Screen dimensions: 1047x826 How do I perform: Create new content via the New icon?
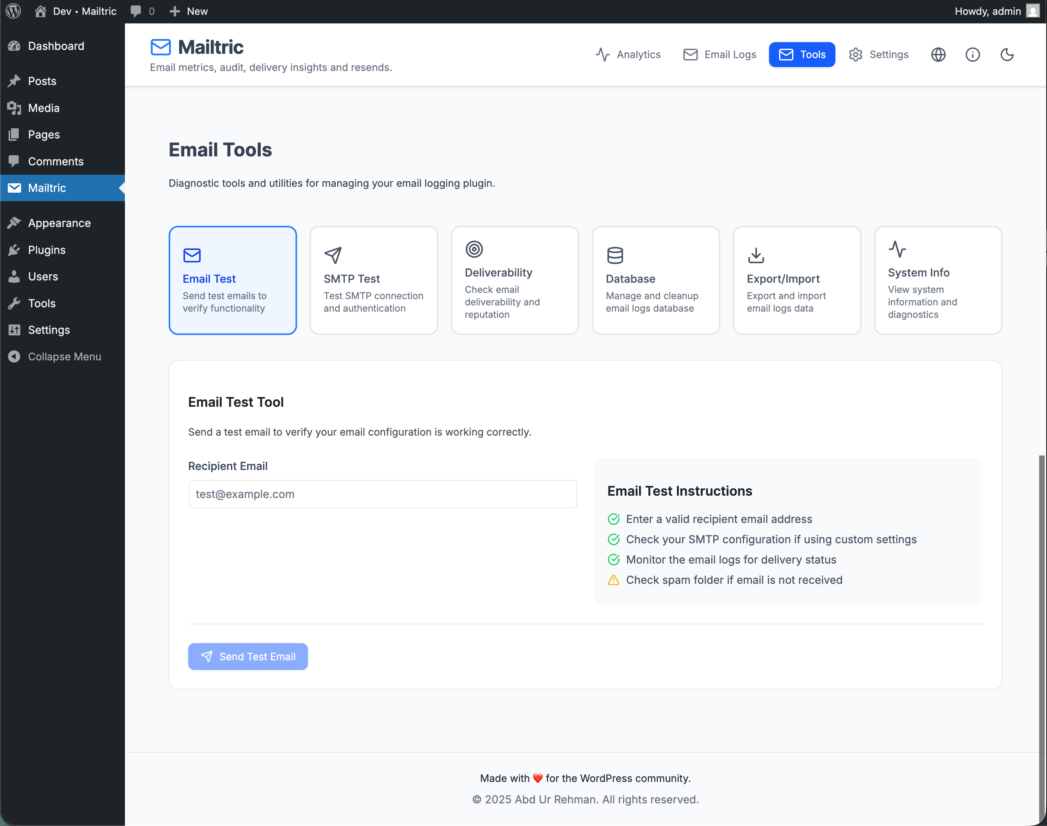pos(188,11)
